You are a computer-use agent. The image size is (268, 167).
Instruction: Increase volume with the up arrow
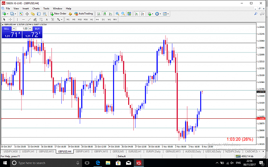click(30, 29)
